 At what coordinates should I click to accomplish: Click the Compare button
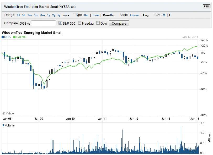pos(119,23)
